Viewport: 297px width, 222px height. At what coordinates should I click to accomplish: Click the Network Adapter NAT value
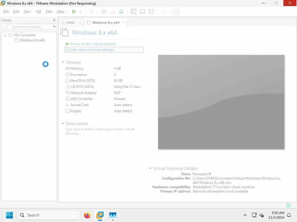pos(117,93)
